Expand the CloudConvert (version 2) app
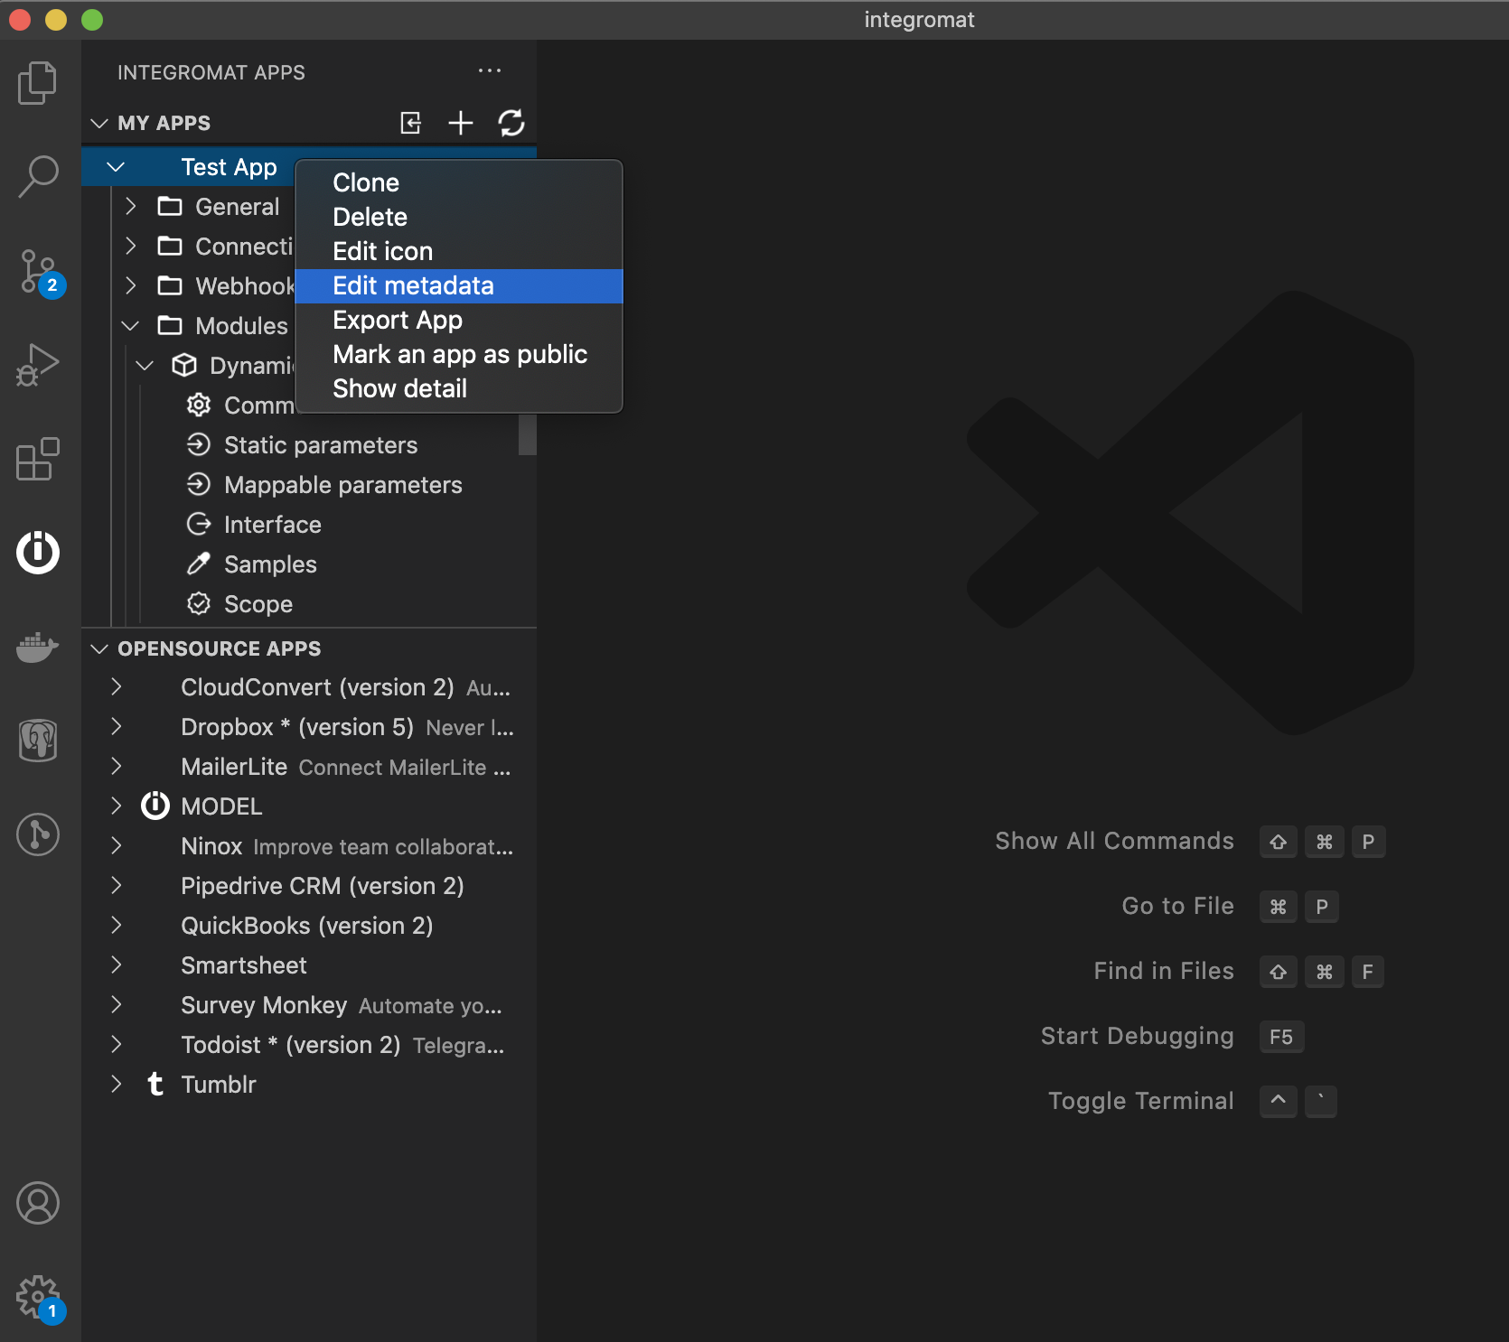The width and height of the screenshot is (1509, 1342). click(x=116, y=686)
